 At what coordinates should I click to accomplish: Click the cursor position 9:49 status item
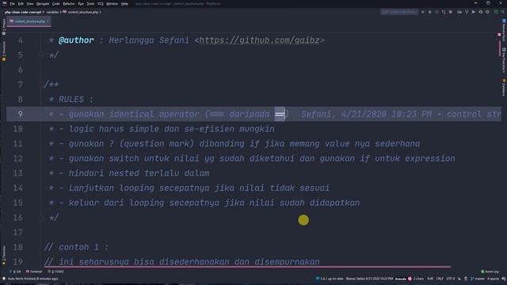tap(430, 279)
